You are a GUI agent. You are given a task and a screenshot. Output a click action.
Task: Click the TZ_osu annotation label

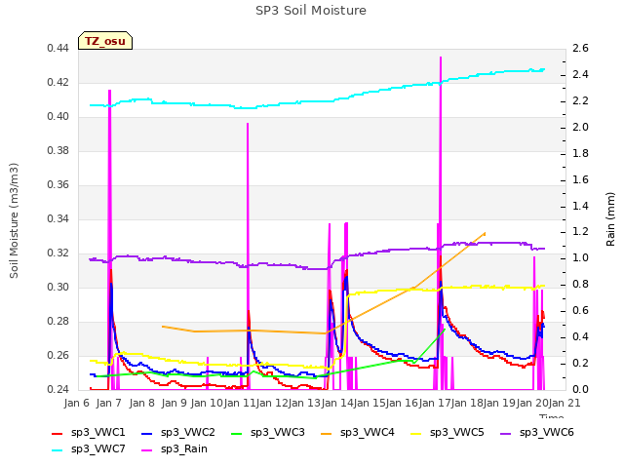(105, 41)
